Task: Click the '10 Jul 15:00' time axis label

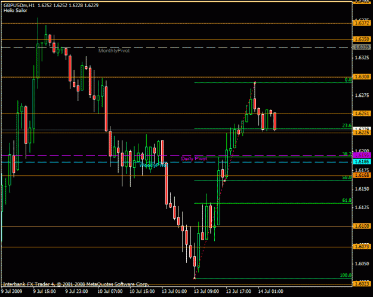Action: click(142, 292)
